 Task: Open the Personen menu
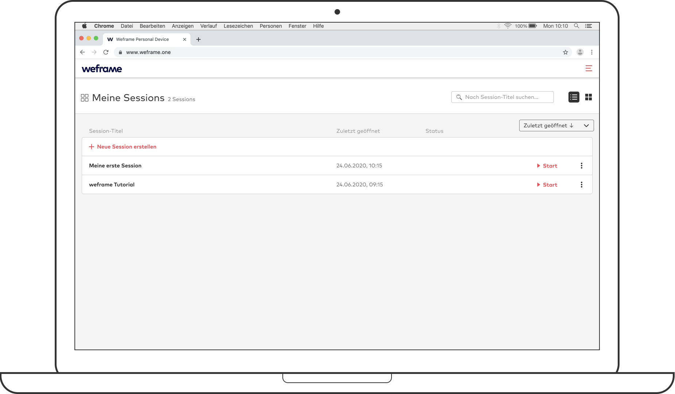(271, 26)
